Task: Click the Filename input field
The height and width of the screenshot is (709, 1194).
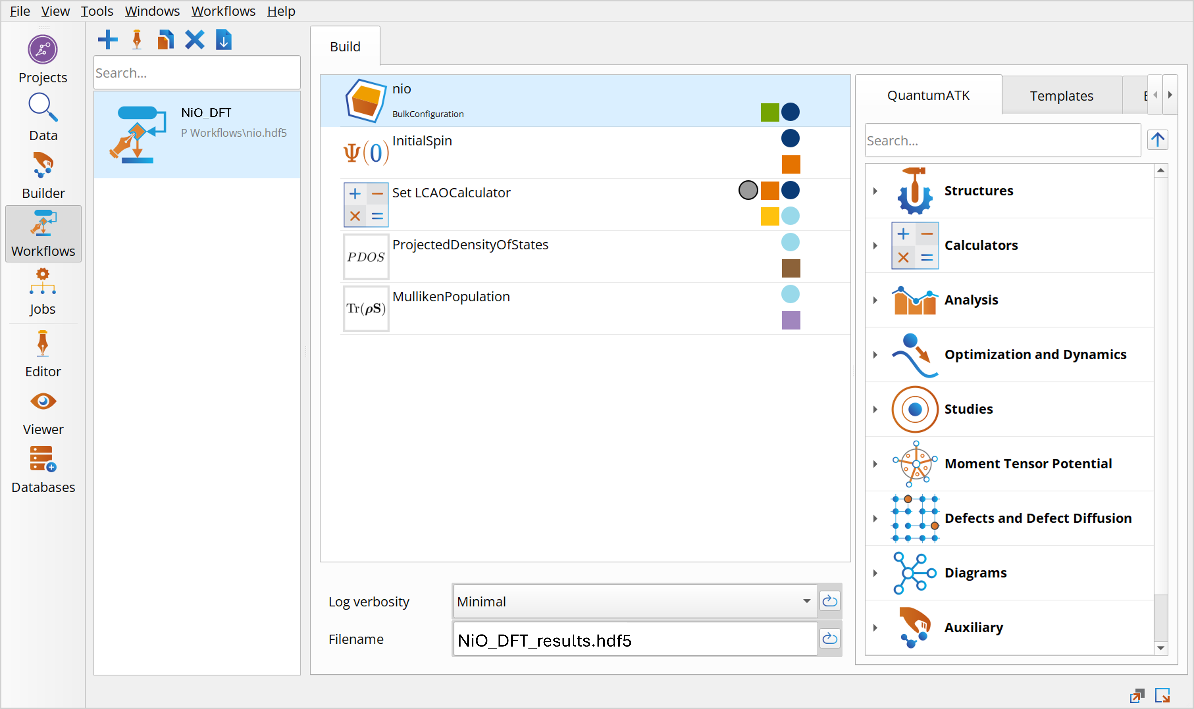Action: [635, 640]
